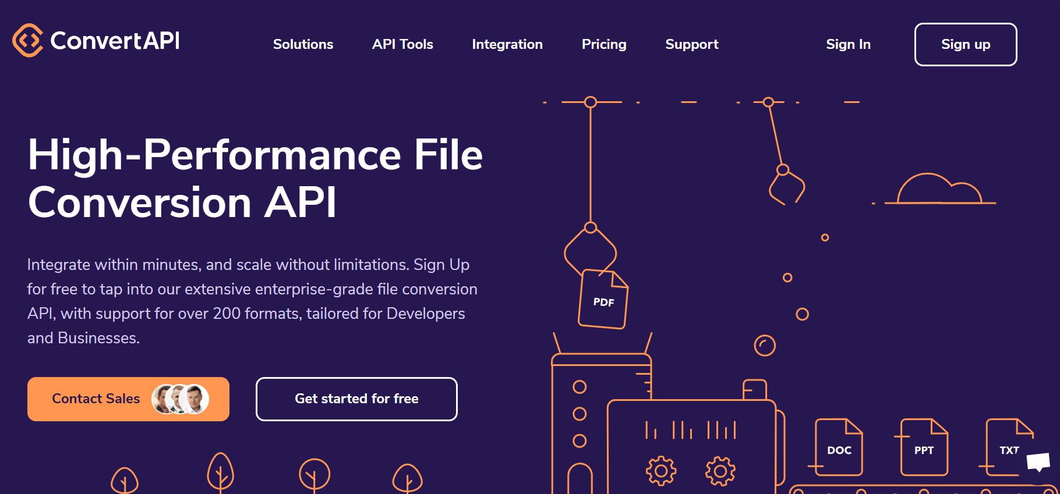Click the cloud illustration icon
This screenshot has height=494, width=1060.
tap(939, 189)
